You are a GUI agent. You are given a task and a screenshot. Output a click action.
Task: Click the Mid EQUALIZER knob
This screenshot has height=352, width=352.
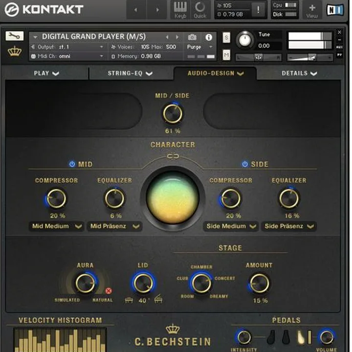pos(115,198)
